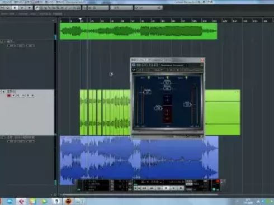This screenshot has height=205, width=274.
Task: Click the record button in transport panel
Action: (x=181, y=188)
